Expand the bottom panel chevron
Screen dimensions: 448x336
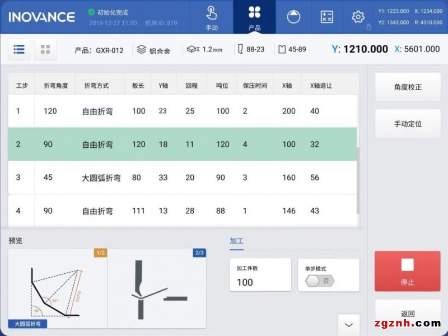point(348,325)
